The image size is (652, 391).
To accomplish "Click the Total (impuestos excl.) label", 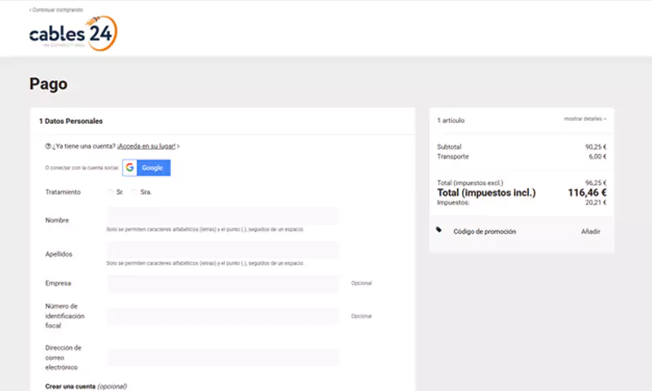I will point(470,182).
